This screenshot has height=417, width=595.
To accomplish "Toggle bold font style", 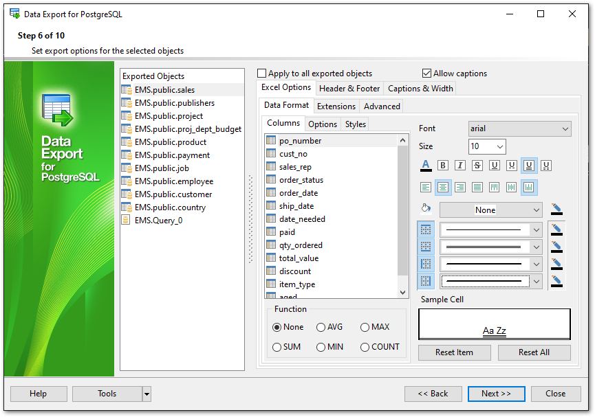I will 442,166.
